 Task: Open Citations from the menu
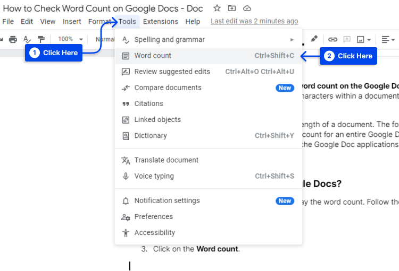point(209,104)
